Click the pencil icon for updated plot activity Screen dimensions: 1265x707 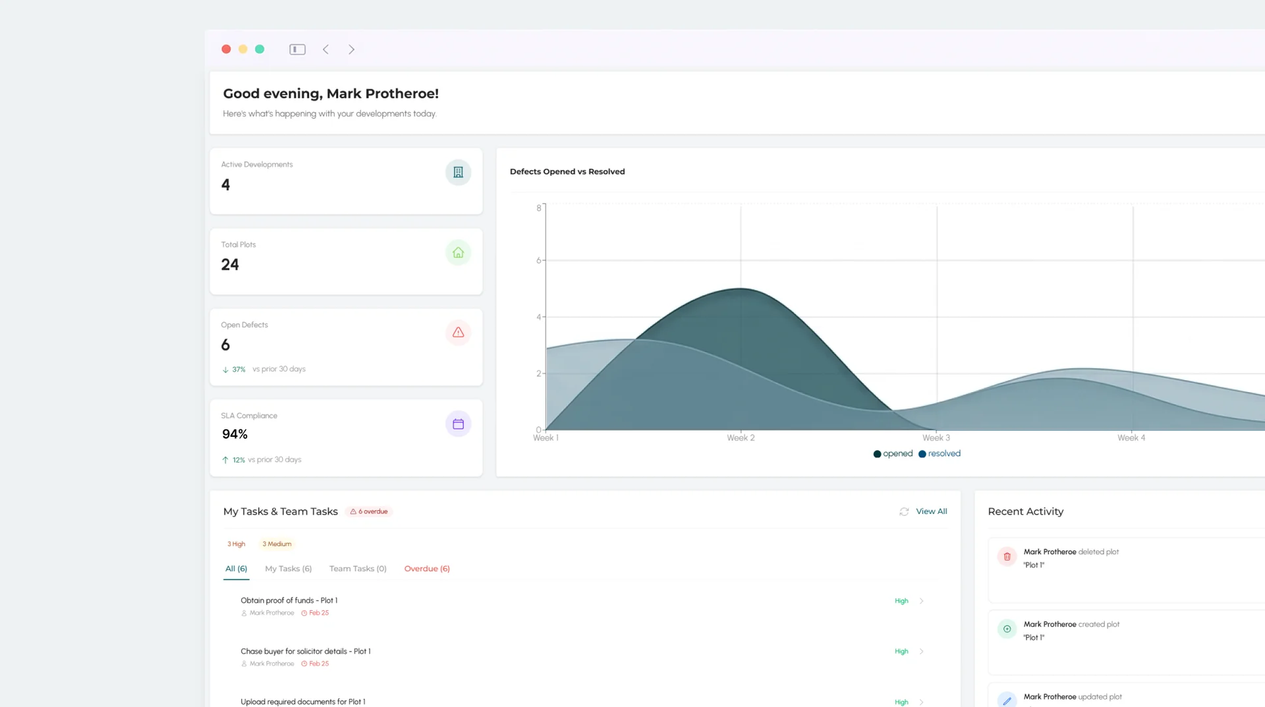click(1007, 700)
